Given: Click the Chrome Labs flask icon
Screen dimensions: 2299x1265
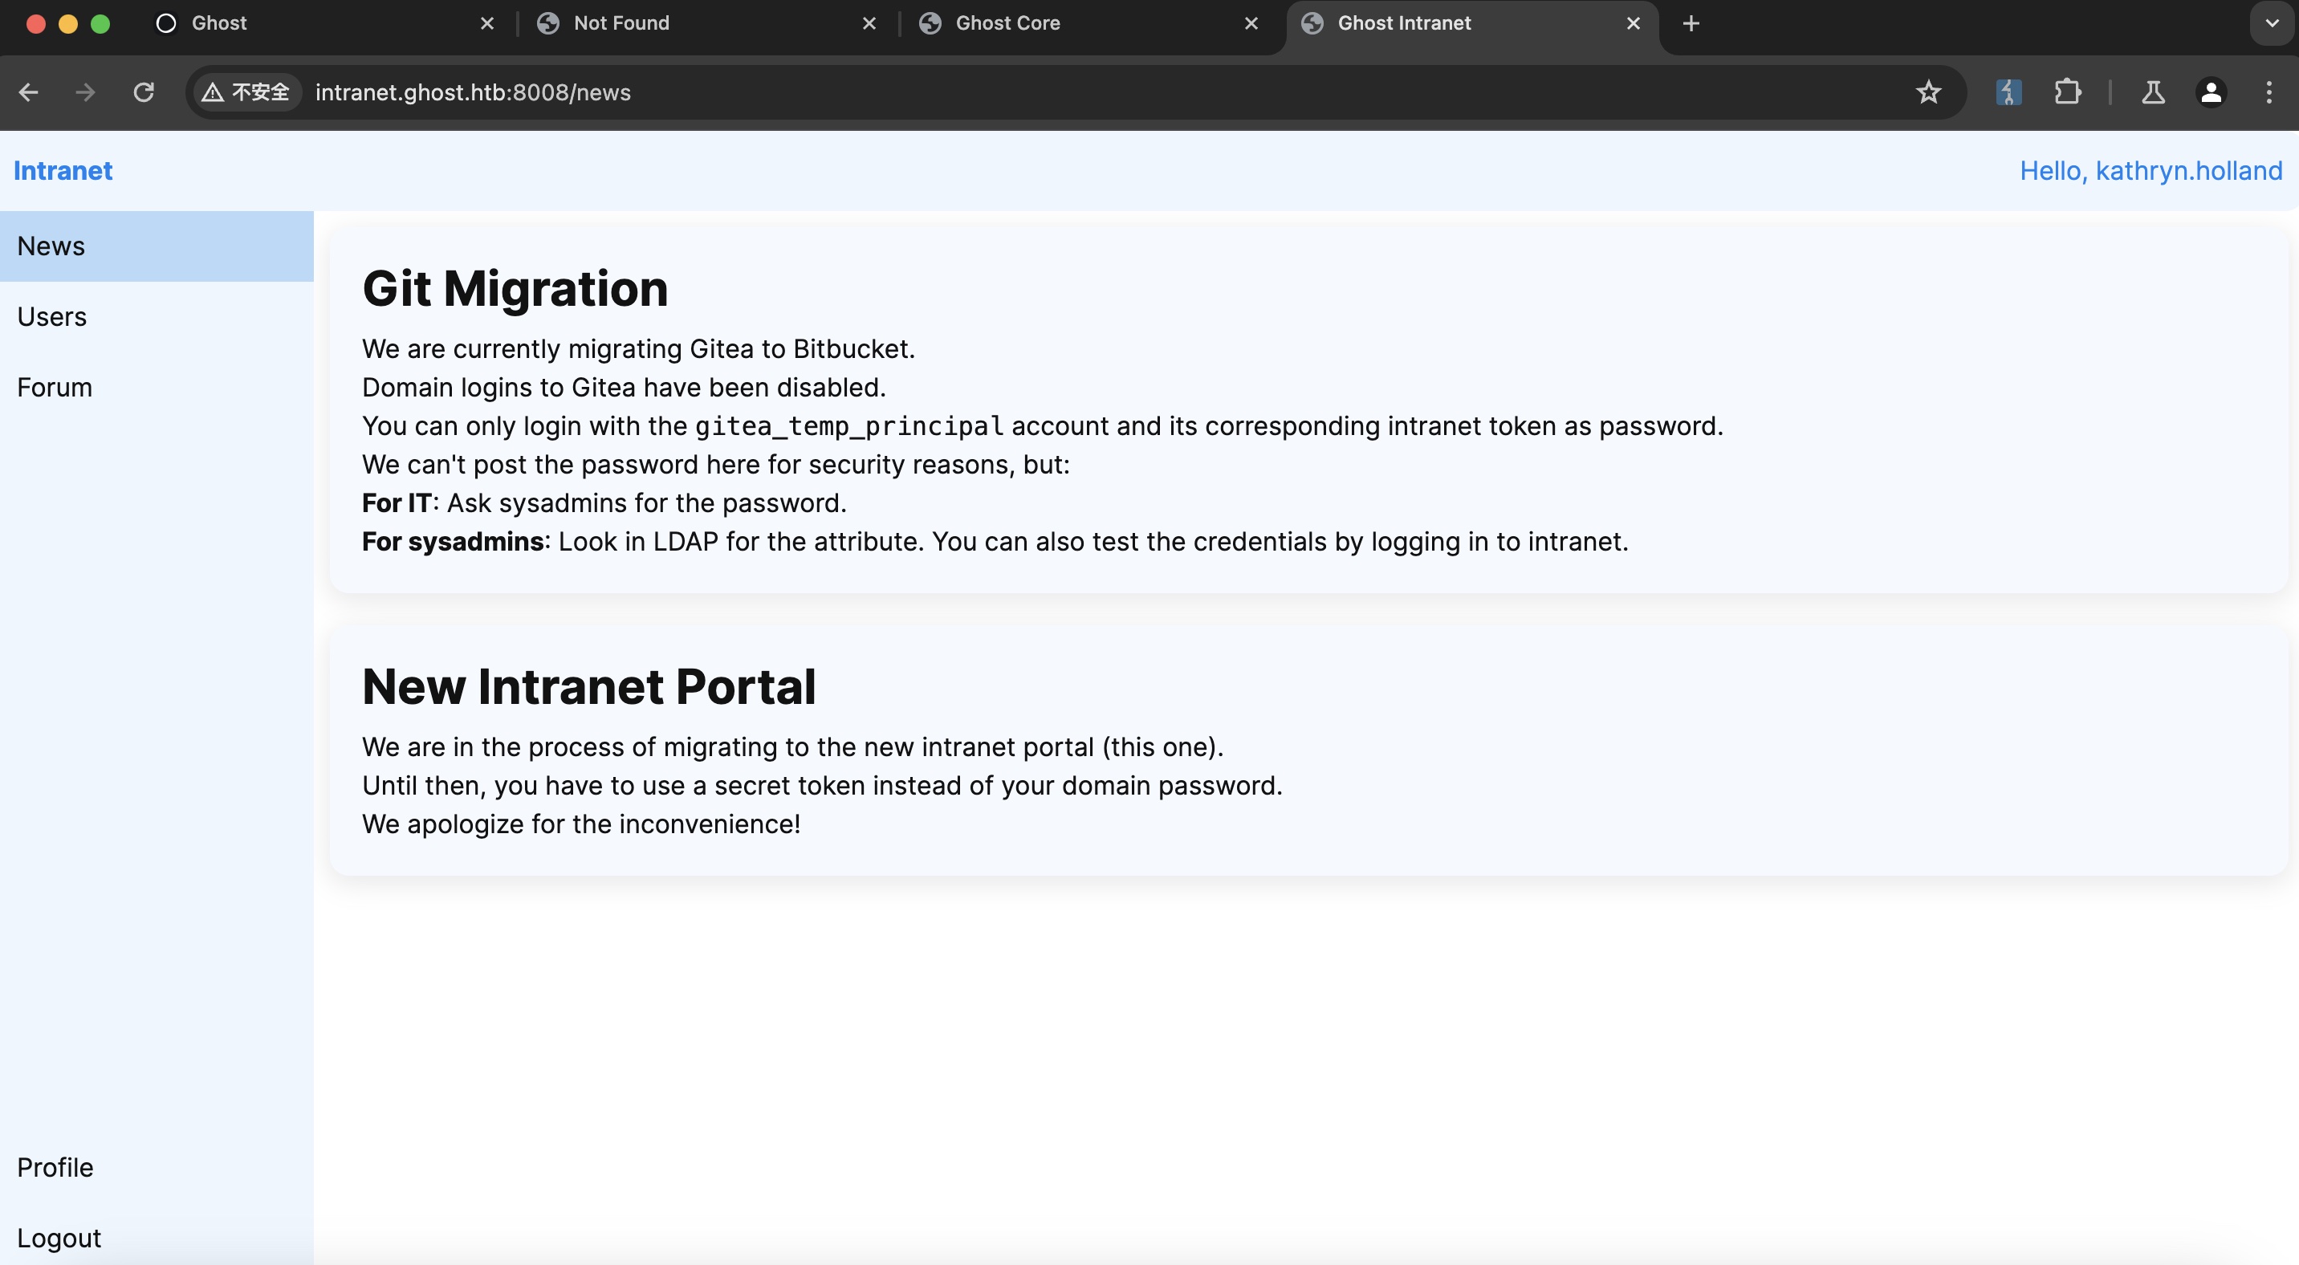Looking at the screenshot, I should [2153, 92].
